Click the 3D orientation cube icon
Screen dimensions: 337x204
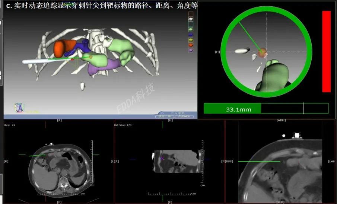(19, 108)
